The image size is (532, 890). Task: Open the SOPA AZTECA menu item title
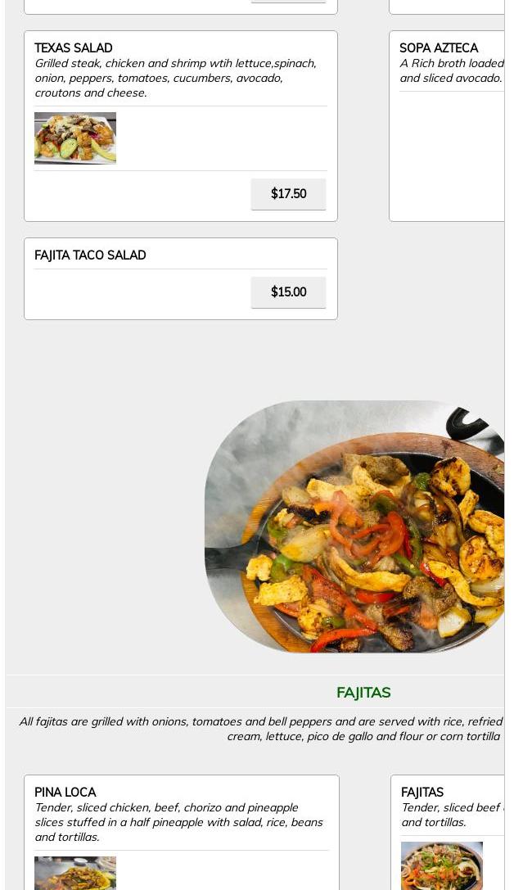pyautogui.click(x=439, y=48)
